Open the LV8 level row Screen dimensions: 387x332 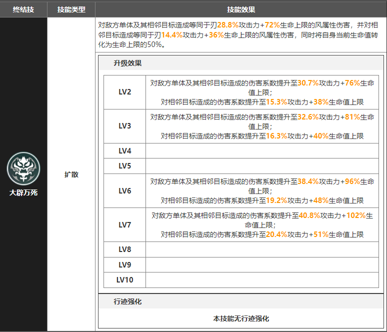(124, 249)
